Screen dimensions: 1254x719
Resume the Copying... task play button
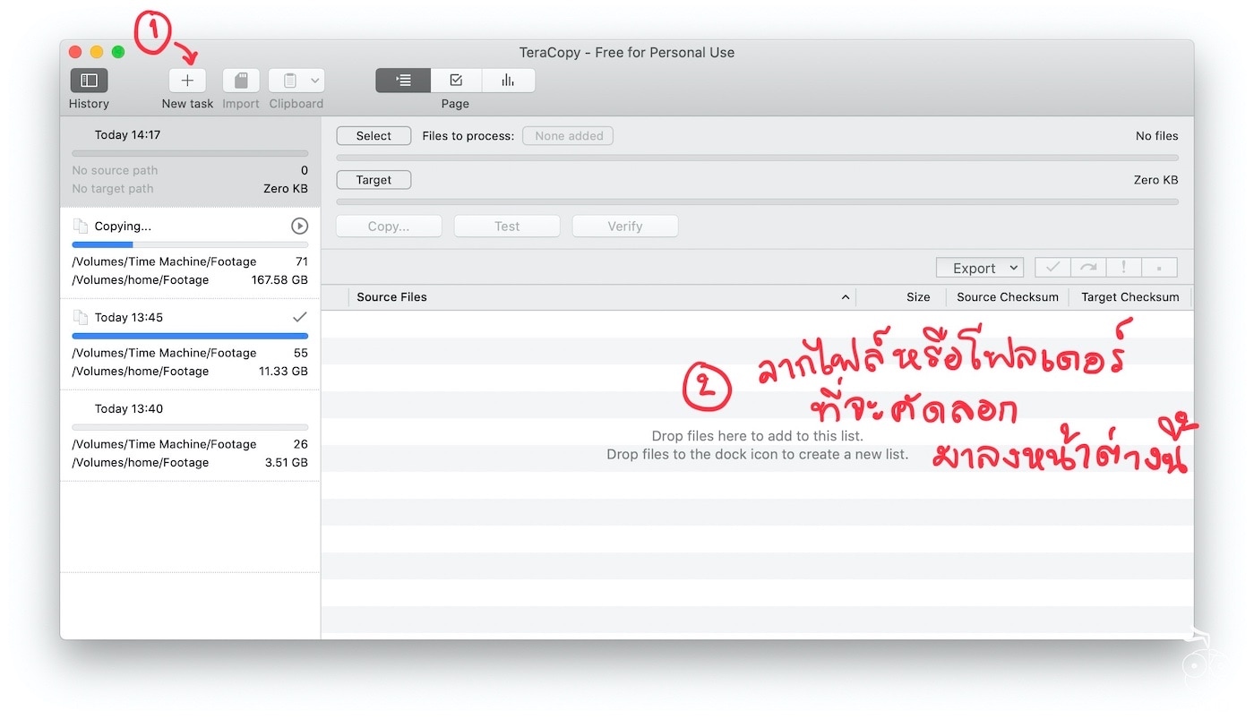300,227
